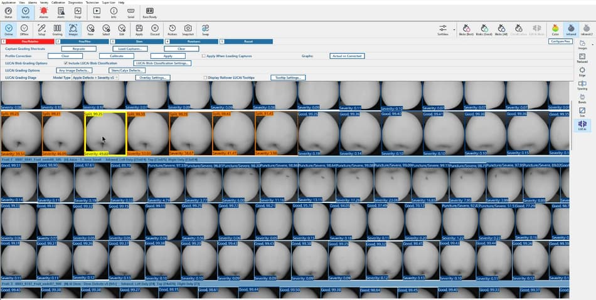Select the blue pass tab numbered 3

137,41
